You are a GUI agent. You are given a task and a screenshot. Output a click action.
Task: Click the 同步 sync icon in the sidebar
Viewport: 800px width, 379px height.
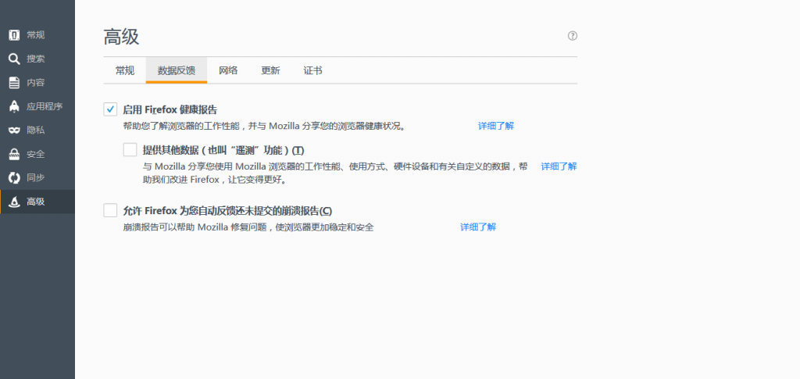coord(14,178)
